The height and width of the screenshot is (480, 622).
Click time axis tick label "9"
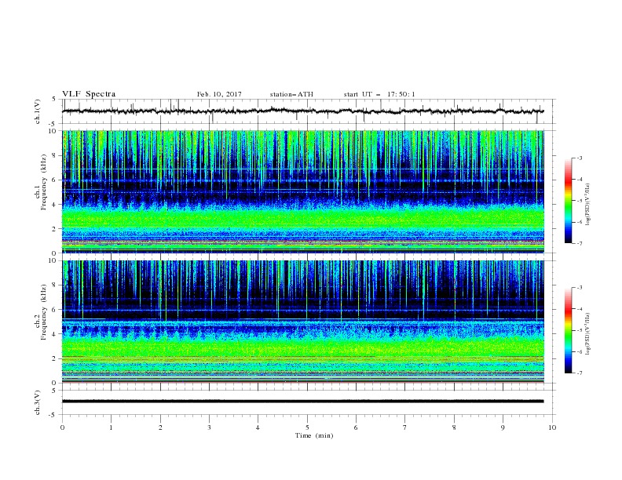503,427
